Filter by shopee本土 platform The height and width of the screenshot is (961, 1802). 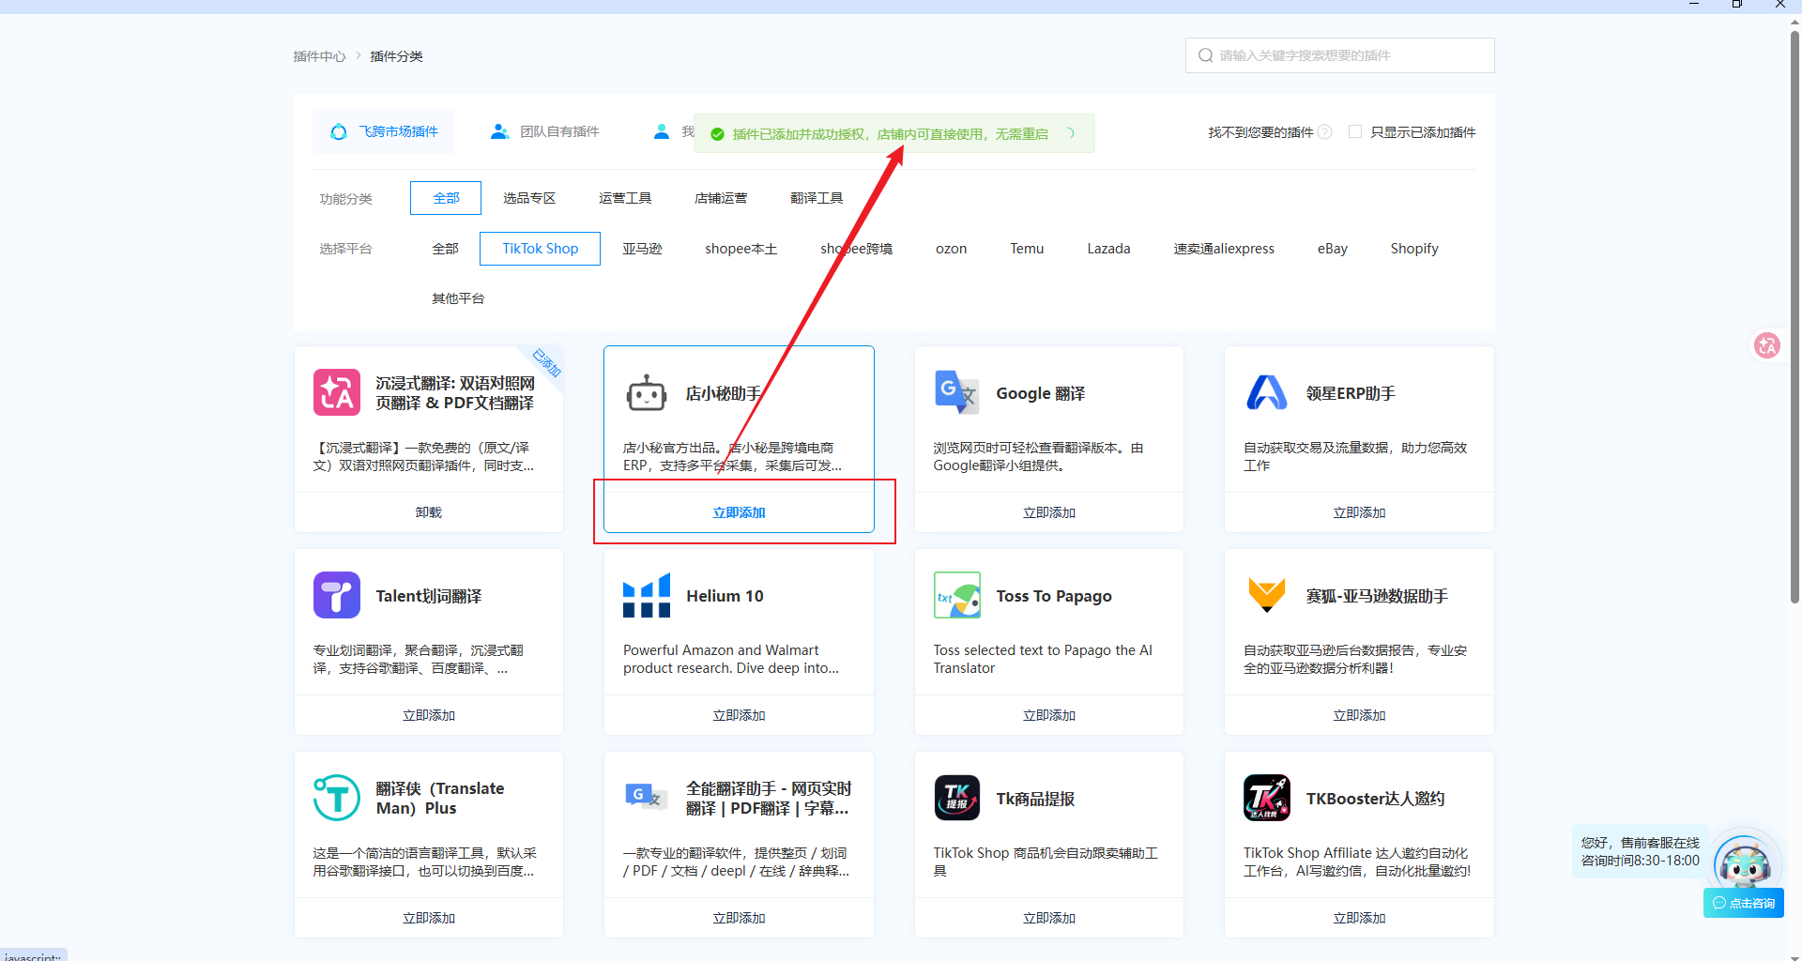pos(741,249)
